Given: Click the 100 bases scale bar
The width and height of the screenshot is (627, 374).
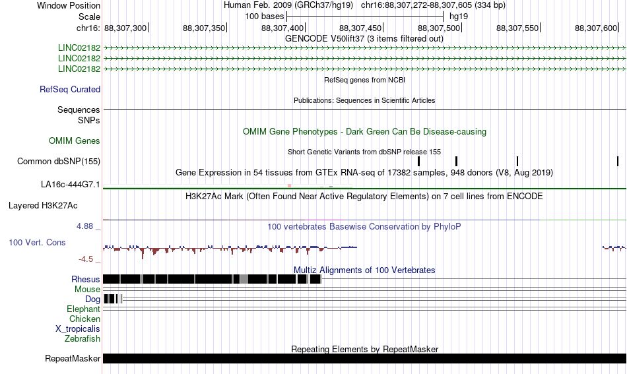Looking at the screenshot, I should click(x=365, y=16).
